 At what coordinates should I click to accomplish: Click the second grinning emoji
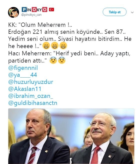55,46
